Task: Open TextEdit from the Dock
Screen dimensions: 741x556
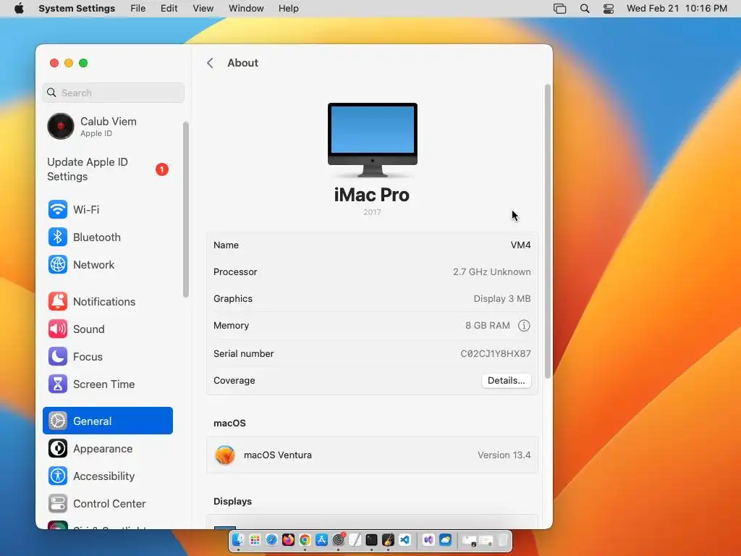Action: (355, 540)
